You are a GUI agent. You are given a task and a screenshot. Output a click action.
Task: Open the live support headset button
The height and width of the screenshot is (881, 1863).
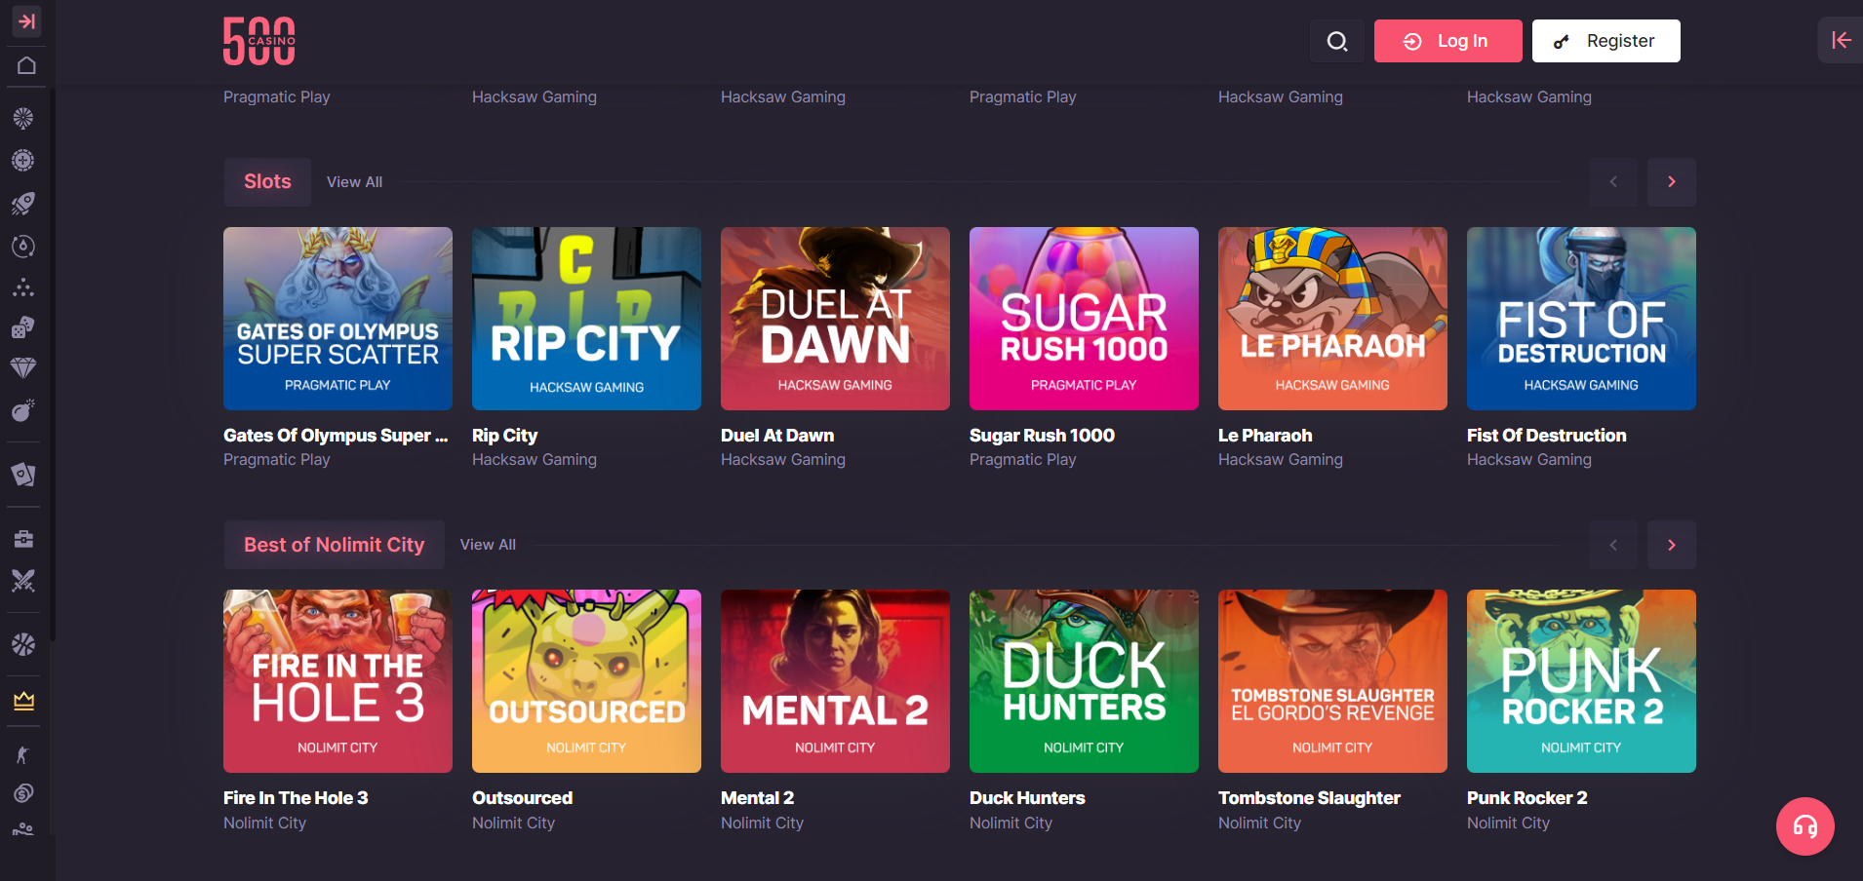(x=1805, y=826)
